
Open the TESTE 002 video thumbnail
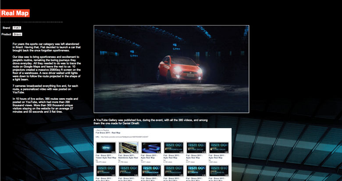tap(174, 148)
